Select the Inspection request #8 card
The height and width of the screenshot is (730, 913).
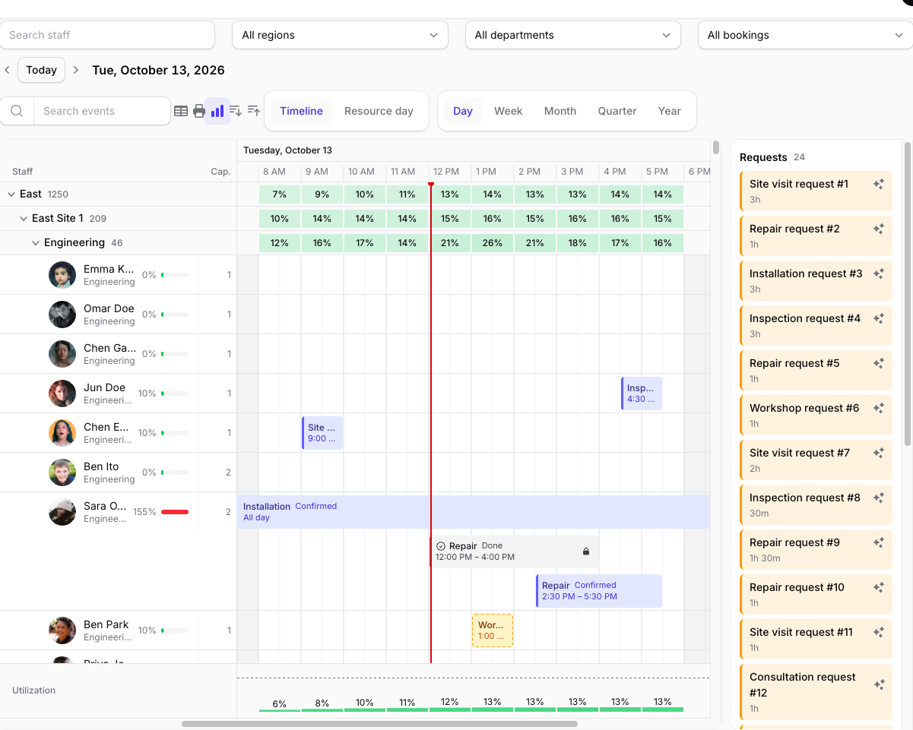[816, 505]
